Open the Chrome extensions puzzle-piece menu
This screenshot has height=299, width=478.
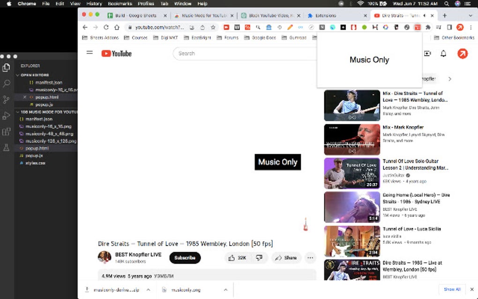click(429, 28)
